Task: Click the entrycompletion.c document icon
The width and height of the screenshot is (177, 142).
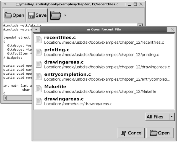Action: coord(39,77)
